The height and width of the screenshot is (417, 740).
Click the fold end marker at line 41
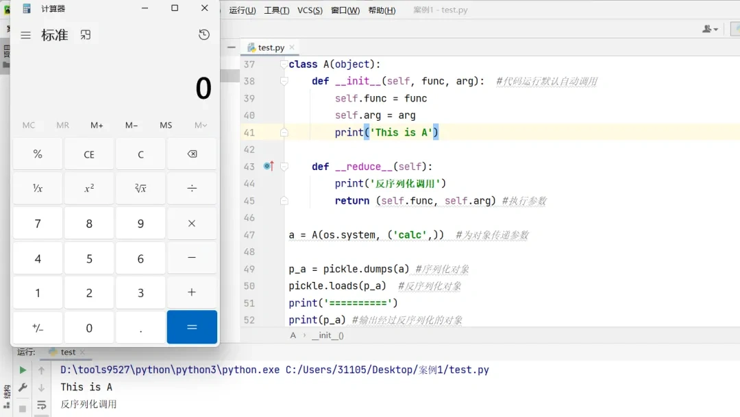point(284,132)
